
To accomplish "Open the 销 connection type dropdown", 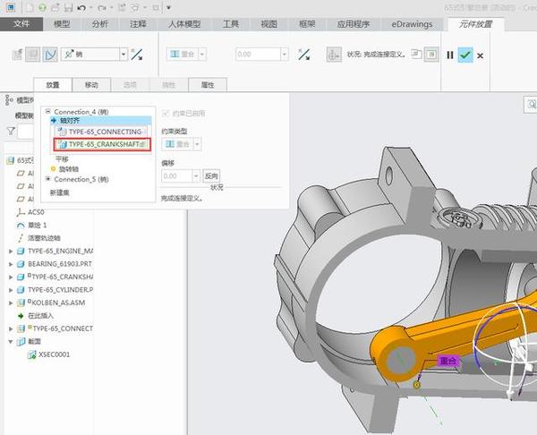I will tap(124, 55).
